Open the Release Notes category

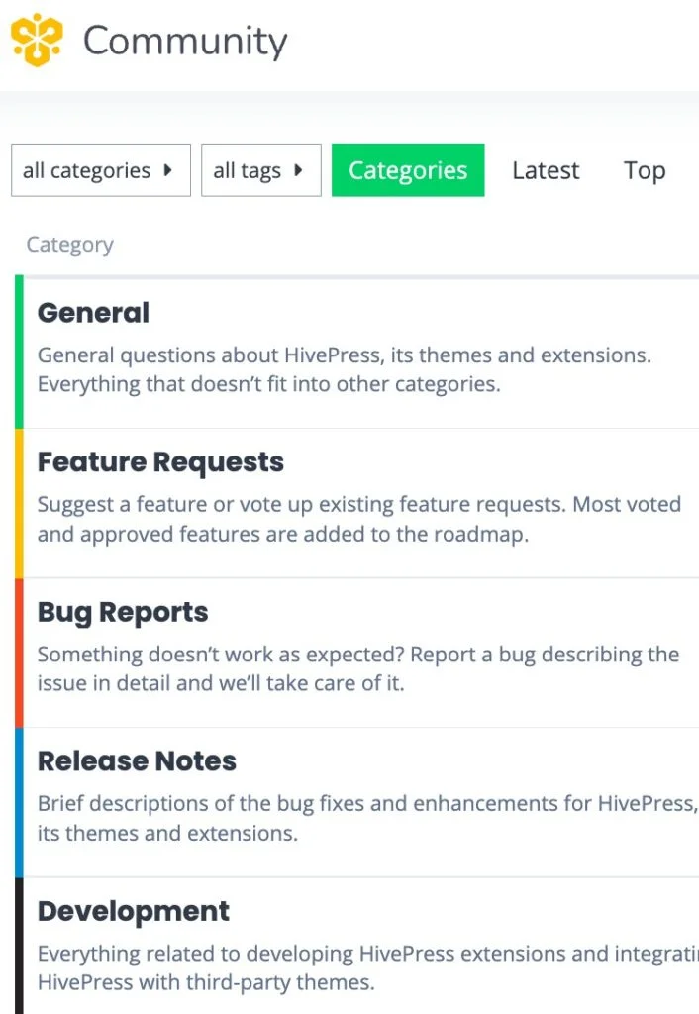[137, 760]
